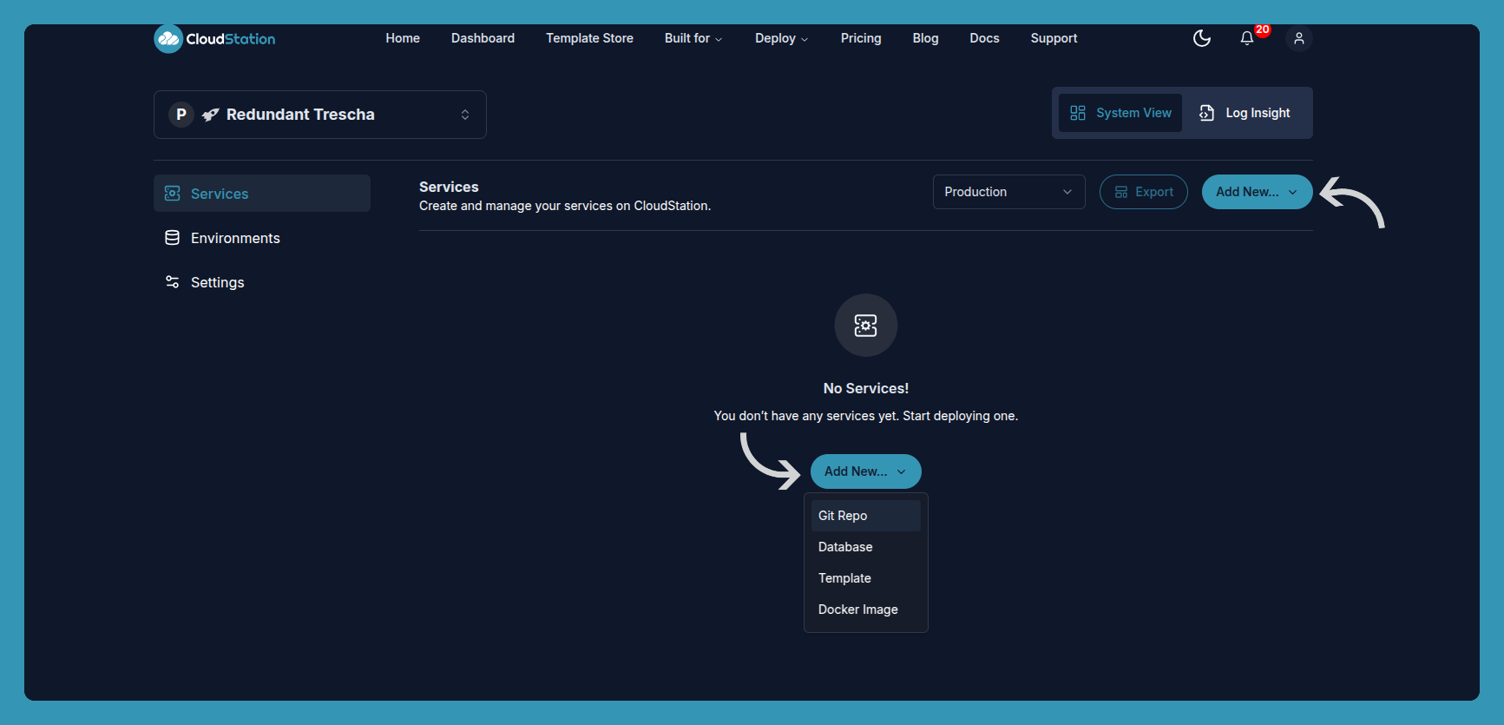Click the 'Services' section heading text
Viewport: 1504px width, 725px height.
[x=449, y=187]
